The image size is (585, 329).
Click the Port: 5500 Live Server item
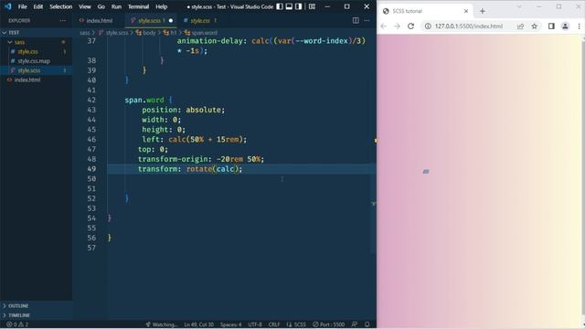pyautogui.click(x=329, y=324)
